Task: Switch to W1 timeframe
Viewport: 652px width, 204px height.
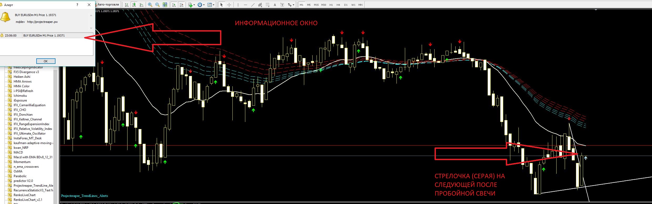Action: pyautogui.click(x=353, y=5)
